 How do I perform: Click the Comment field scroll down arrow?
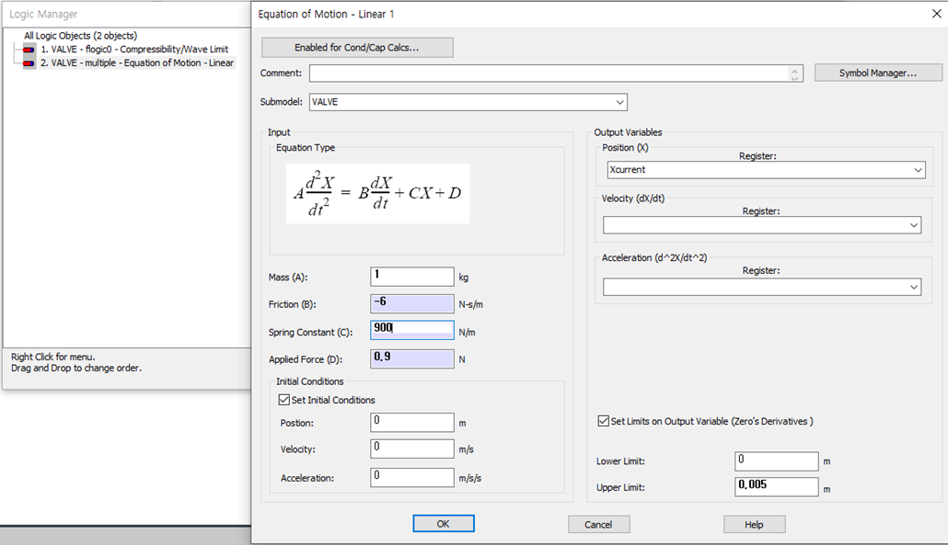[795, 78]
